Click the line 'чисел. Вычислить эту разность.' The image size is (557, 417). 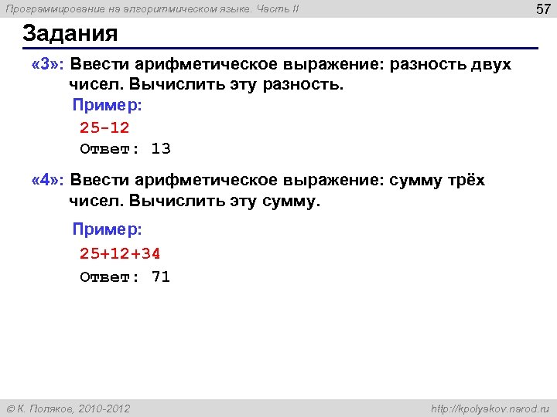click(207, 84)
